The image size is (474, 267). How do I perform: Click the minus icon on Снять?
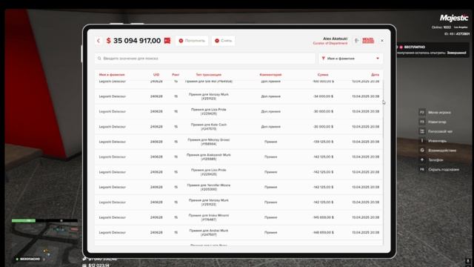pyautogui.click(x=217, y=41)
